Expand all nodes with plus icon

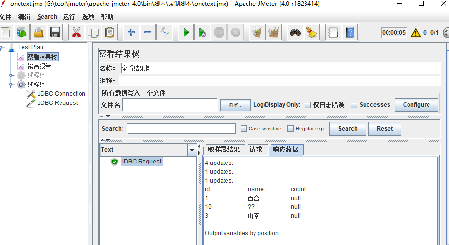click(x=131, y=32)
